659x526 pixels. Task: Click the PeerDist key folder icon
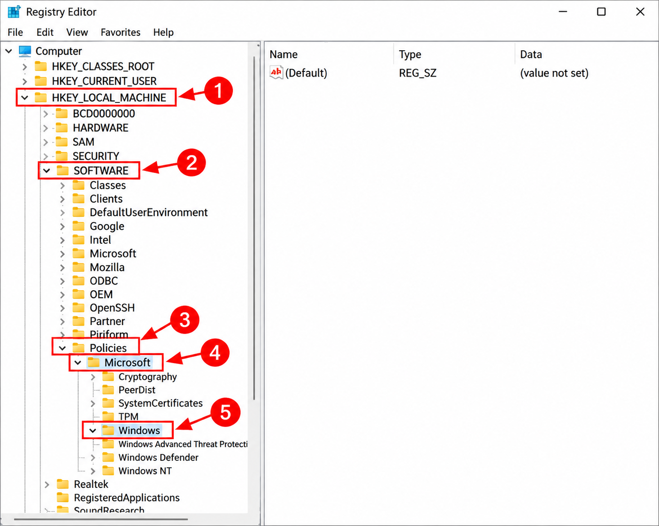[x=108, y=390]
